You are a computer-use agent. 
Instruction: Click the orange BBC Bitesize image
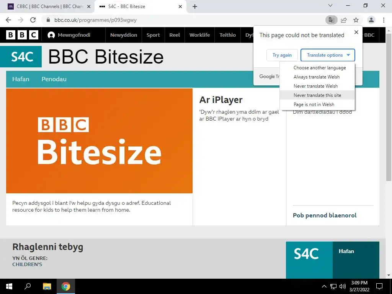click(99, 141)
